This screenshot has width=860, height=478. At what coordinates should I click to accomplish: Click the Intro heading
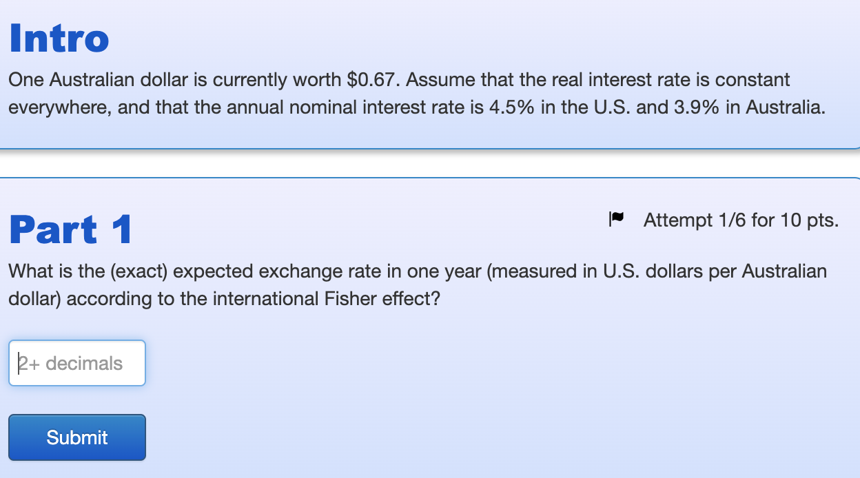(x=59, y=38)
